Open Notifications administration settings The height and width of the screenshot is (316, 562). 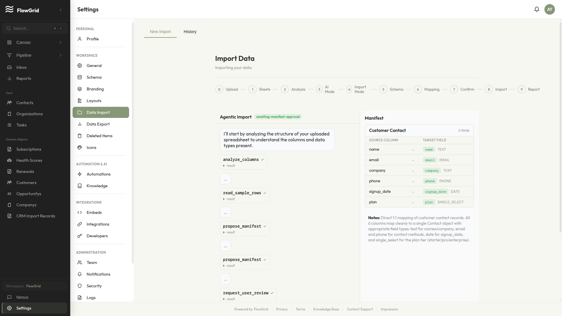101,274
